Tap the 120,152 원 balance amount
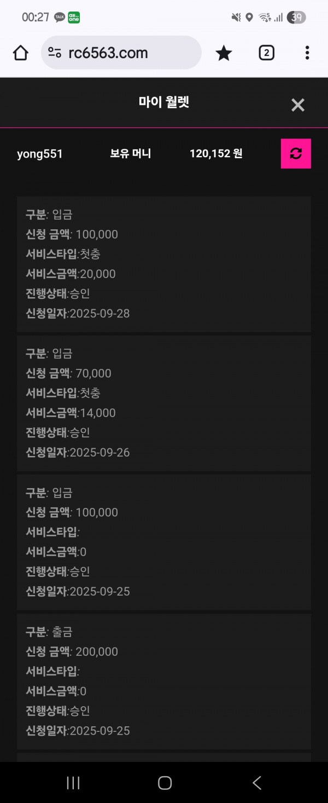328x803 pixels. click(216, 154)
